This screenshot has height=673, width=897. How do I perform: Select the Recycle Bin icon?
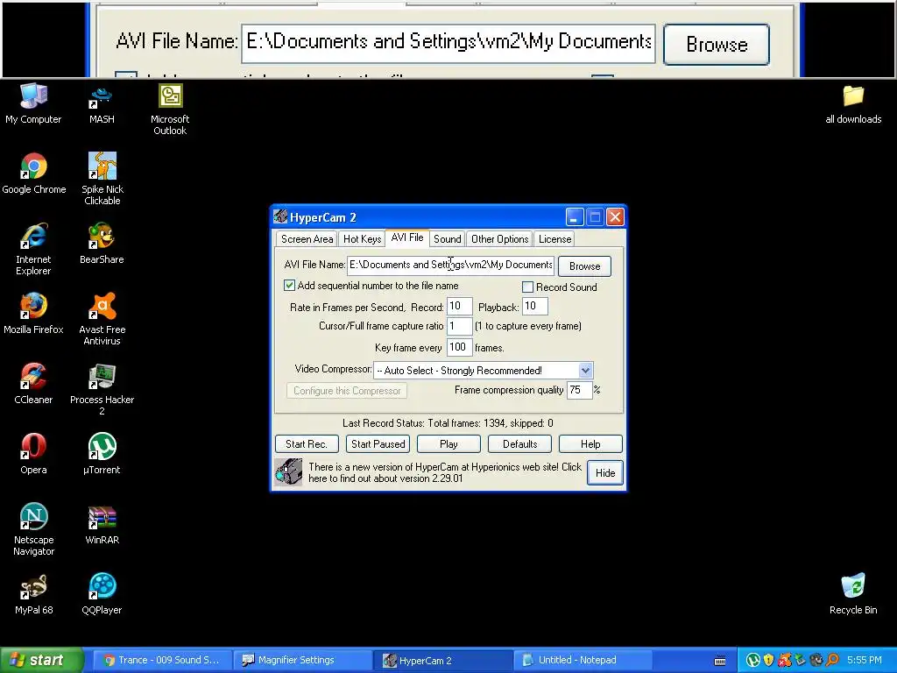853,594
